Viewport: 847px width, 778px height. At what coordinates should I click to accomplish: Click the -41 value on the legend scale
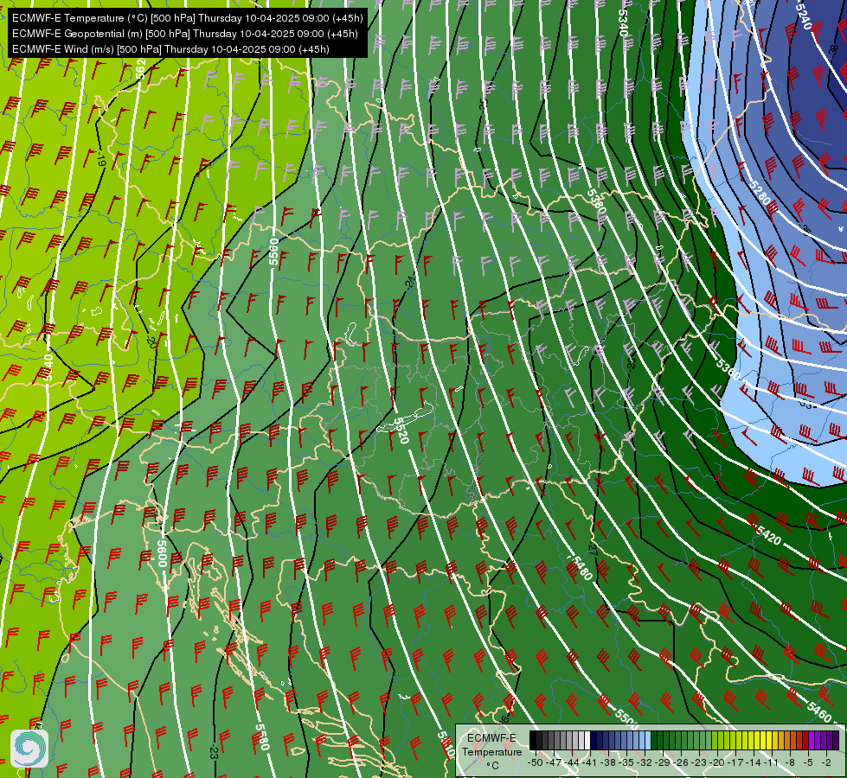pos(589,762)
